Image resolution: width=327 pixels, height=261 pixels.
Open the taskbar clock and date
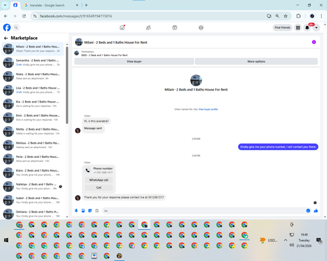pyautogui.click(x=304, y=240)
